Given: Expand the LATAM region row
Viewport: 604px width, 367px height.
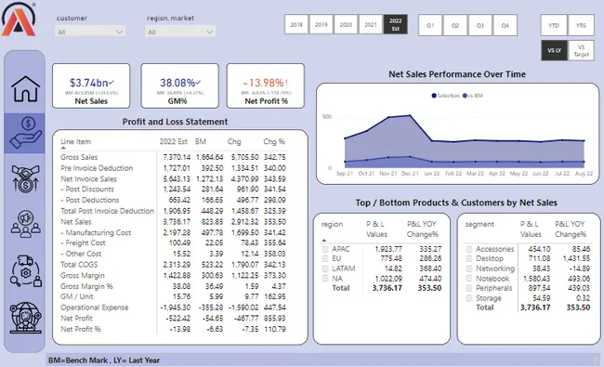Looking at the screenshot, I should tap(324, 269).
